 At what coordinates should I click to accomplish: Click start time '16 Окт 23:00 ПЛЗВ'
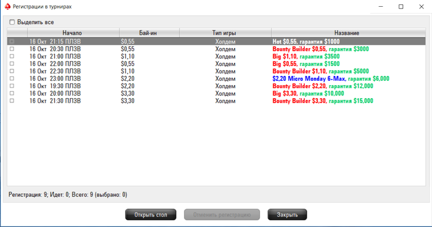click(x=55, y=79)
